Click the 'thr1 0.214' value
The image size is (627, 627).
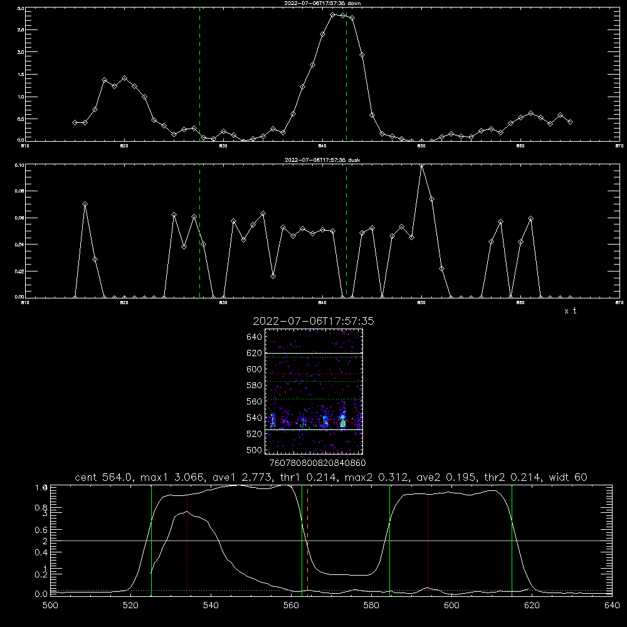308,477
